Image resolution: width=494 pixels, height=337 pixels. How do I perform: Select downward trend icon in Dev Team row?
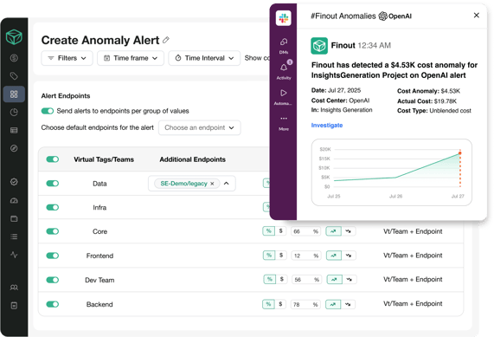349,279
